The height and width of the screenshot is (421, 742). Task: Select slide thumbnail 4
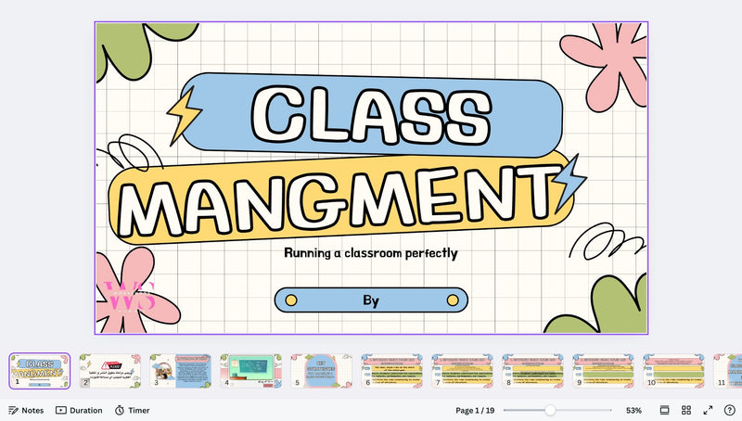251,371
